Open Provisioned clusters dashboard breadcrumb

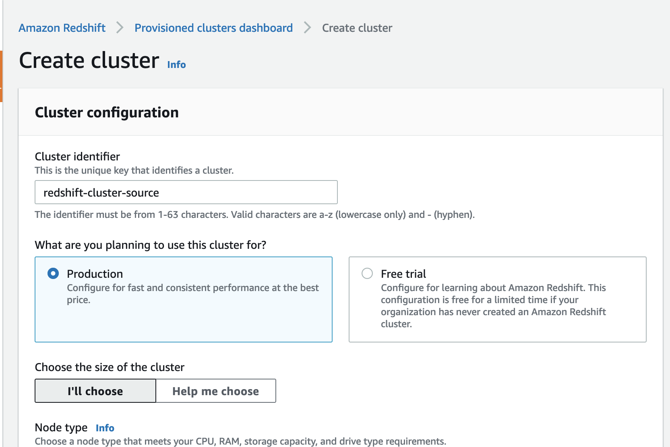(213, 28)
